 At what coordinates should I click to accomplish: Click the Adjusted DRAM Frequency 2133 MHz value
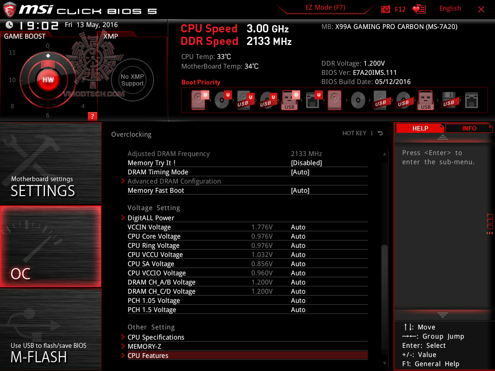click(306, 154)
